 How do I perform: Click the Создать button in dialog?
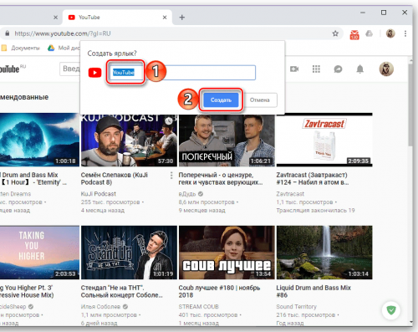(221, 100)
